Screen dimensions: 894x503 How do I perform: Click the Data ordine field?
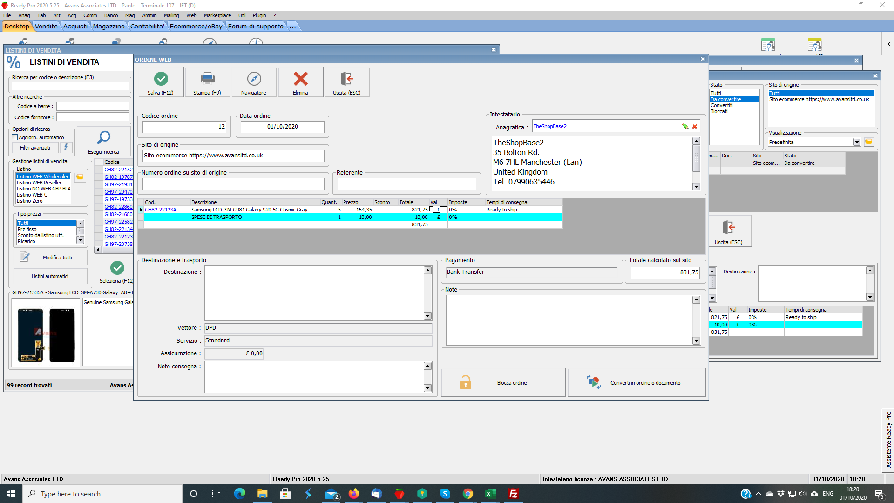(x=282, y=127)
